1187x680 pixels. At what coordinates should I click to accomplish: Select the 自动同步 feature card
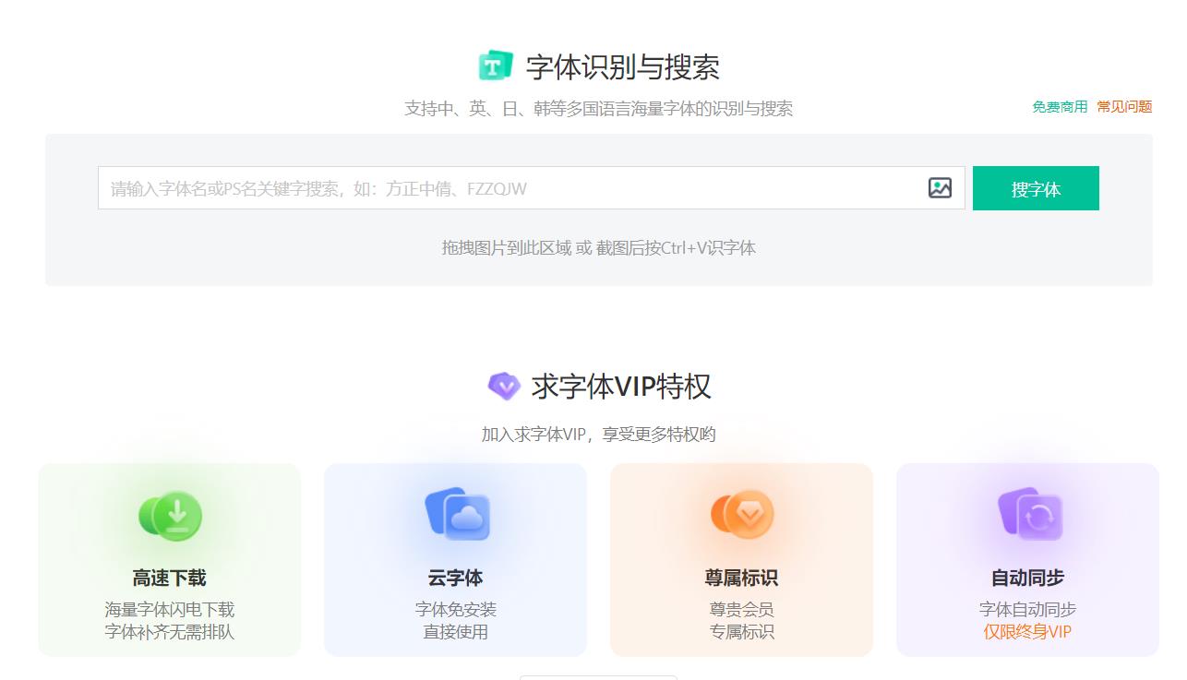1027,559
